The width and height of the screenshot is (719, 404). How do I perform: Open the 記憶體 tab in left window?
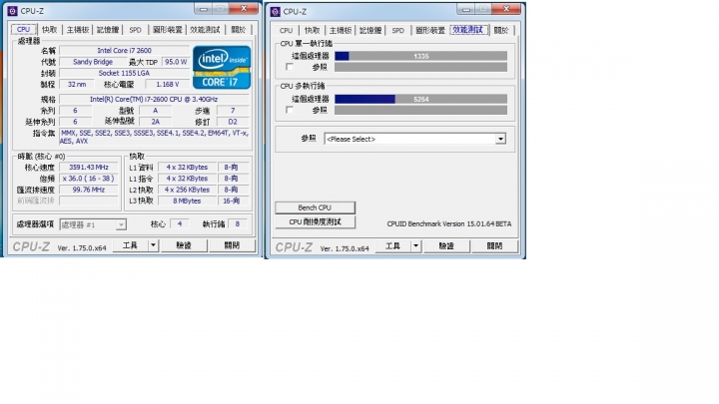[107, 30]
